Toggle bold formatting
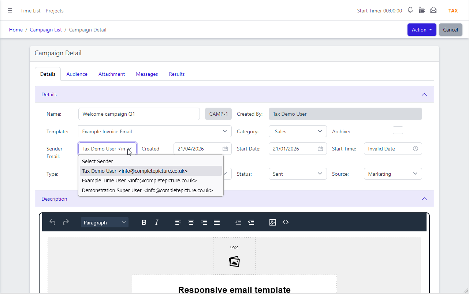This screenshot has width=469, height=294. [144, 222]
